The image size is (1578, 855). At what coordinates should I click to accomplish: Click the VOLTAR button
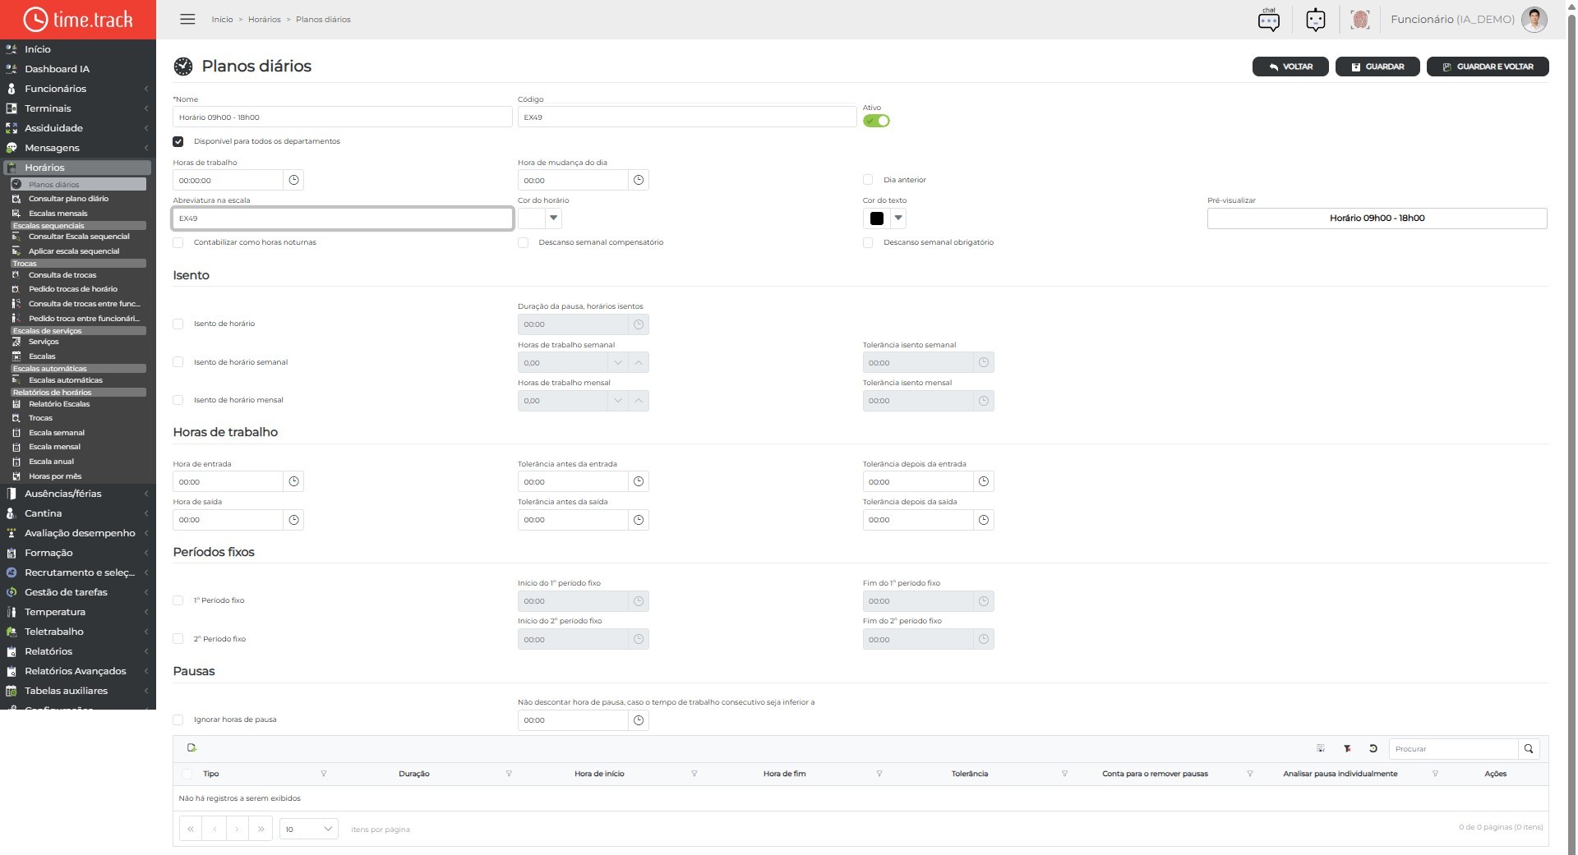(x=1290, y=67)
